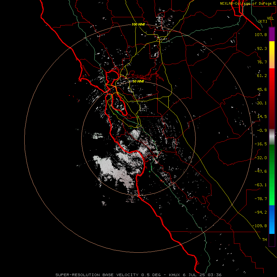Click the 50 NMI range ring label

(138, 82)
